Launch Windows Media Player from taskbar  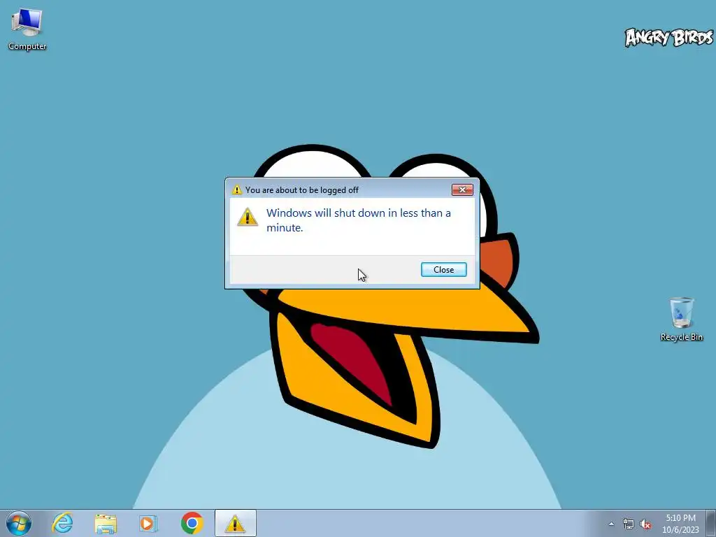coord(148,523)
